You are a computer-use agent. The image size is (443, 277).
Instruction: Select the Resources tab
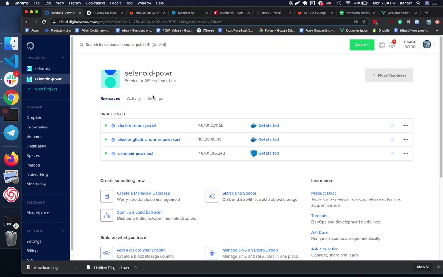pos(110,98)
